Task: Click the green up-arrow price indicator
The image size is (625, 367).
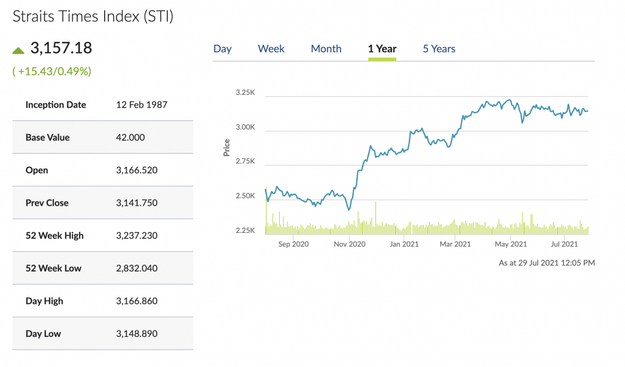Action: click(19, 50)
